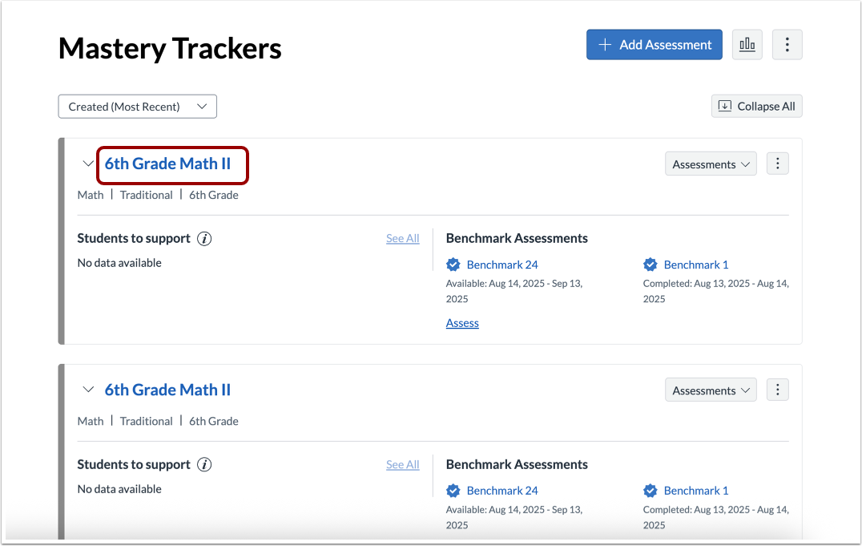Viewport: 862px width, 546px height.
Task: Open the Assessments dropdown on the first tracker
Action: click(x=711, y=163)
